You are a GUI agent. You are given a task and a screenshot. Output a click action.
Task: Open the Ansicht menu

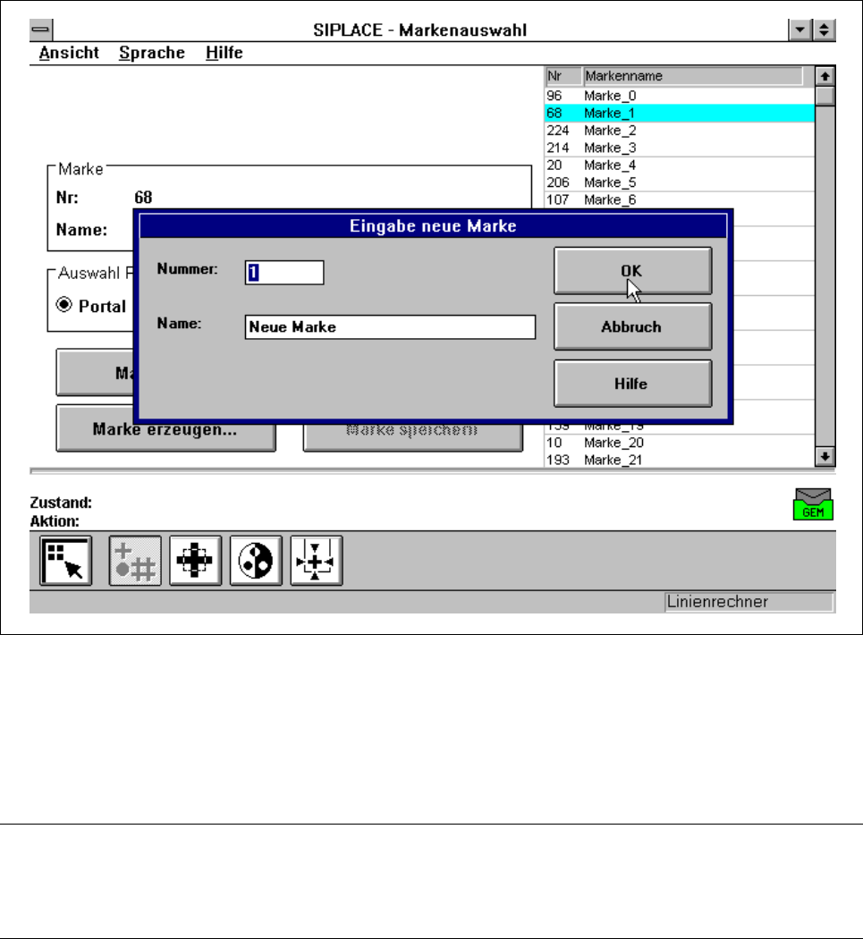pos(69,53)
